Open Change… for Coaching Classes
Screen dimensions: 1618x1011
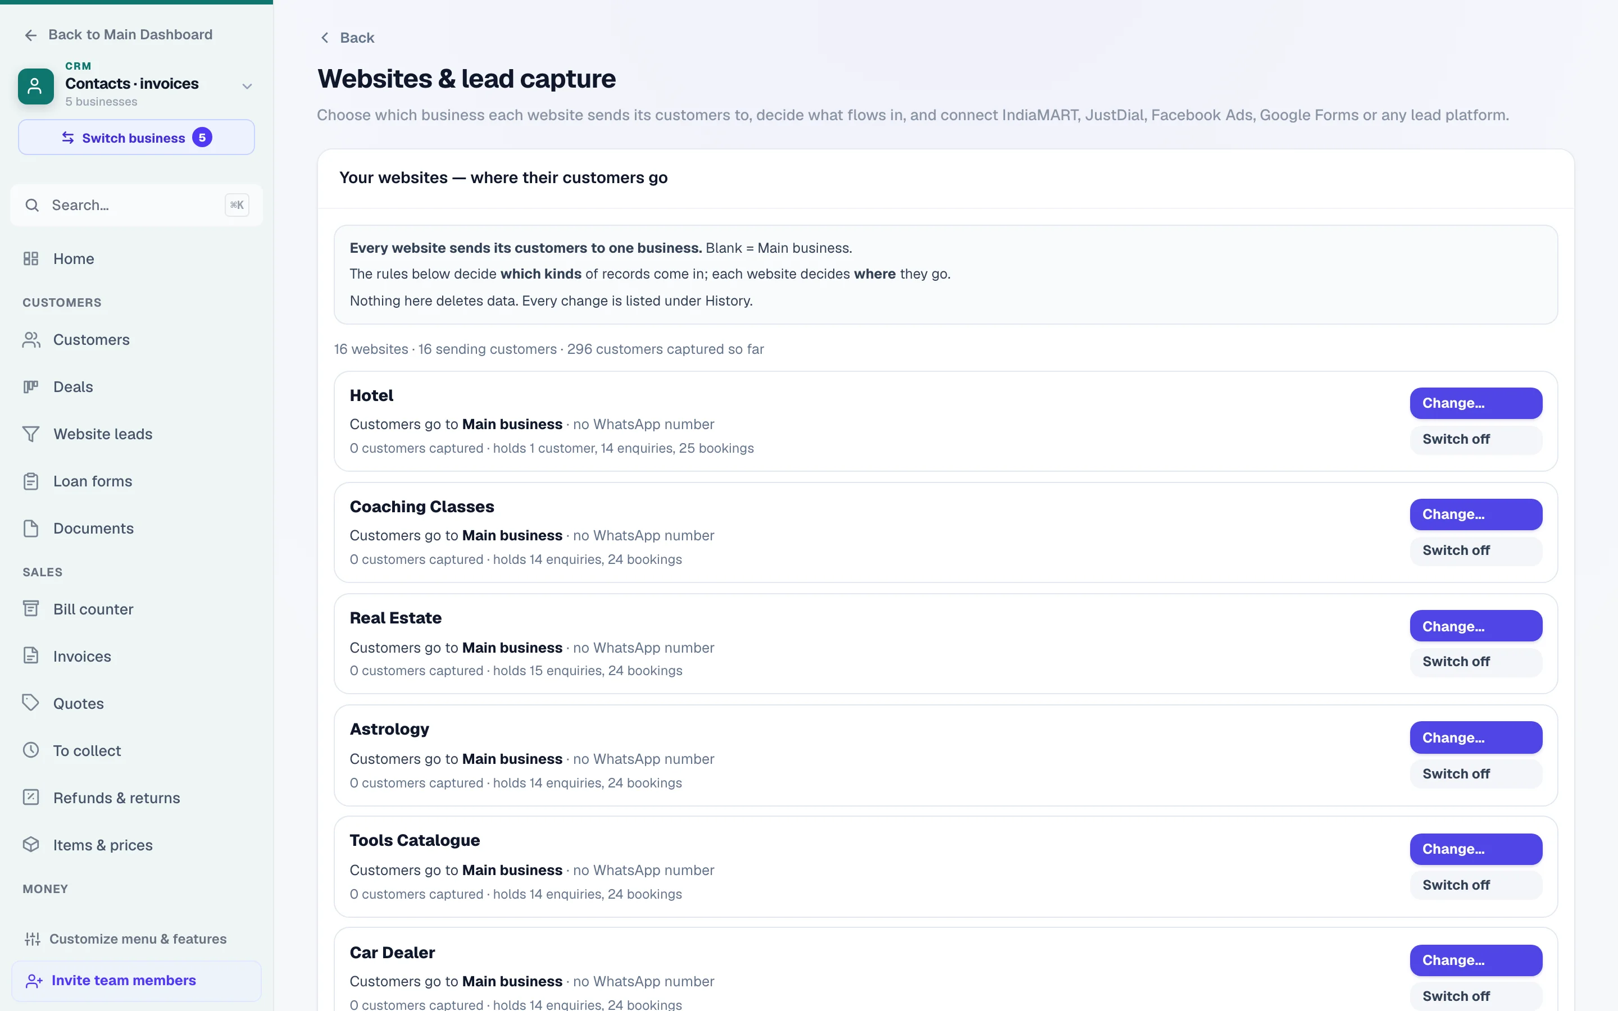click(x=1476, y=514)
